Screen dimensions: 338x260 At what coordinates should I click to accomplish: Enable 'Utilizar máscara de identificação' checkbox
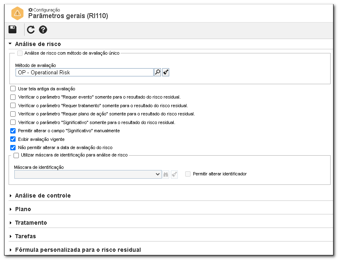(16, 155)
